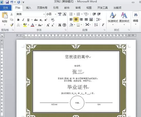Open the 文件 tab

click(5, 8)
